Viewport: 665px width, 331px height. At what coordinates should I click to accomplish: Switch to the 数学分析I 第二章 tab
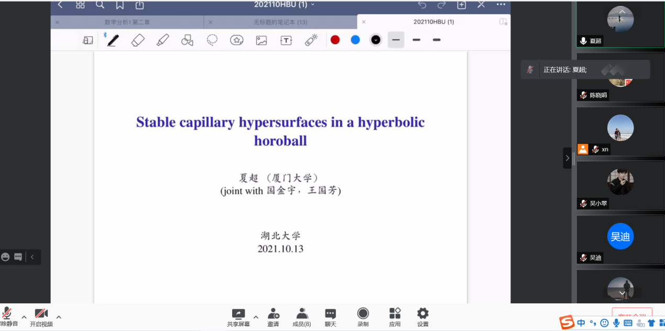pos(127,22)
